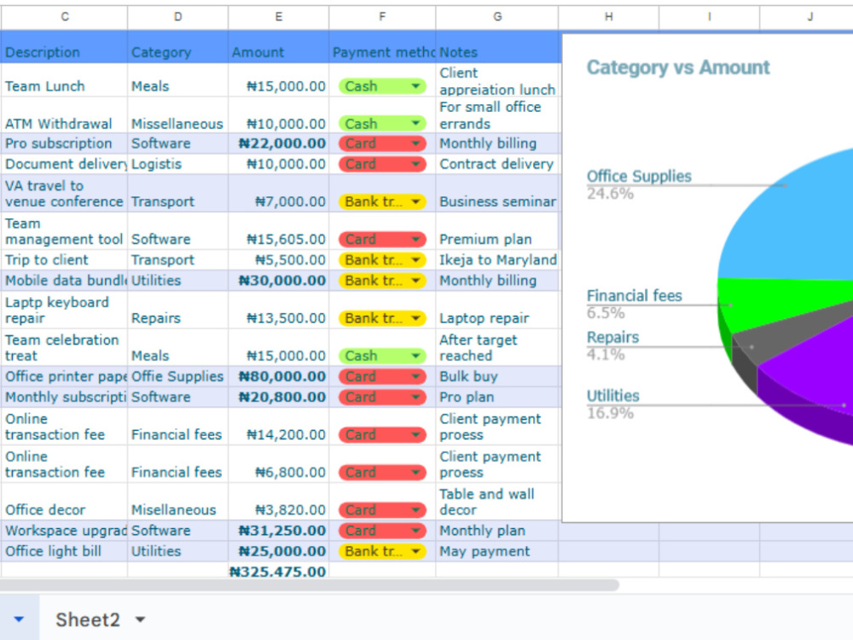
Task: Select the ₦80,000.00 amount cell
Action: (279, 376)
